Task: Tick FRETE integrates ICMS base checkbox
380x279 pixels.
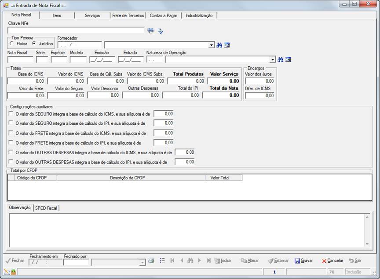Action: point(11,133)
